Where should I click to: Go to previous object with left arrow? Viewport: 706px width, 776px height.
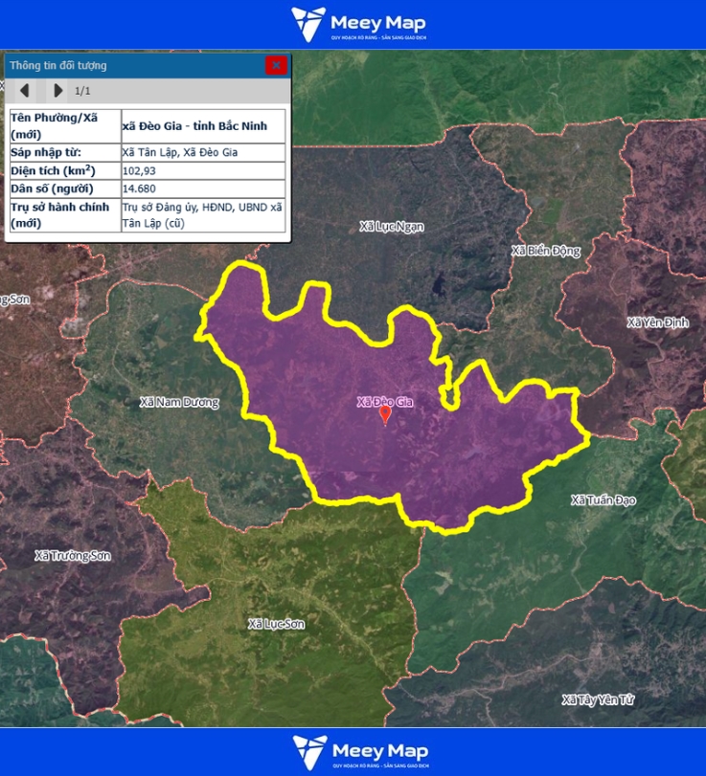(x=25, y=90)
